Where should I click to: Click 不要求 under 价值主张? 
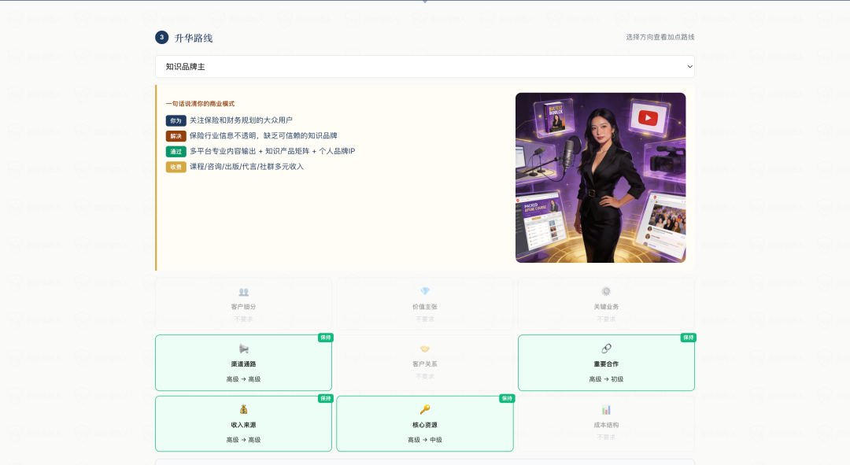coord(425,319)
